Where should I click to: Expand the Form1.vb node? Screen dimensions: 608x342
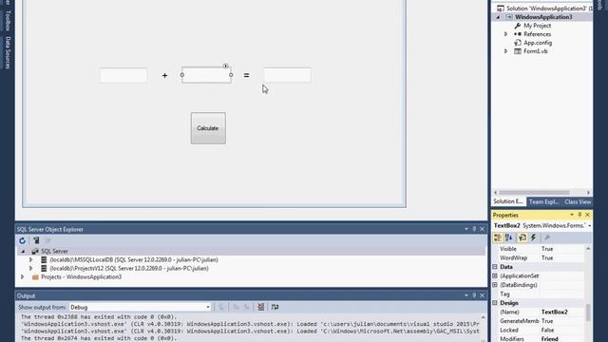[x=505, y=51]
